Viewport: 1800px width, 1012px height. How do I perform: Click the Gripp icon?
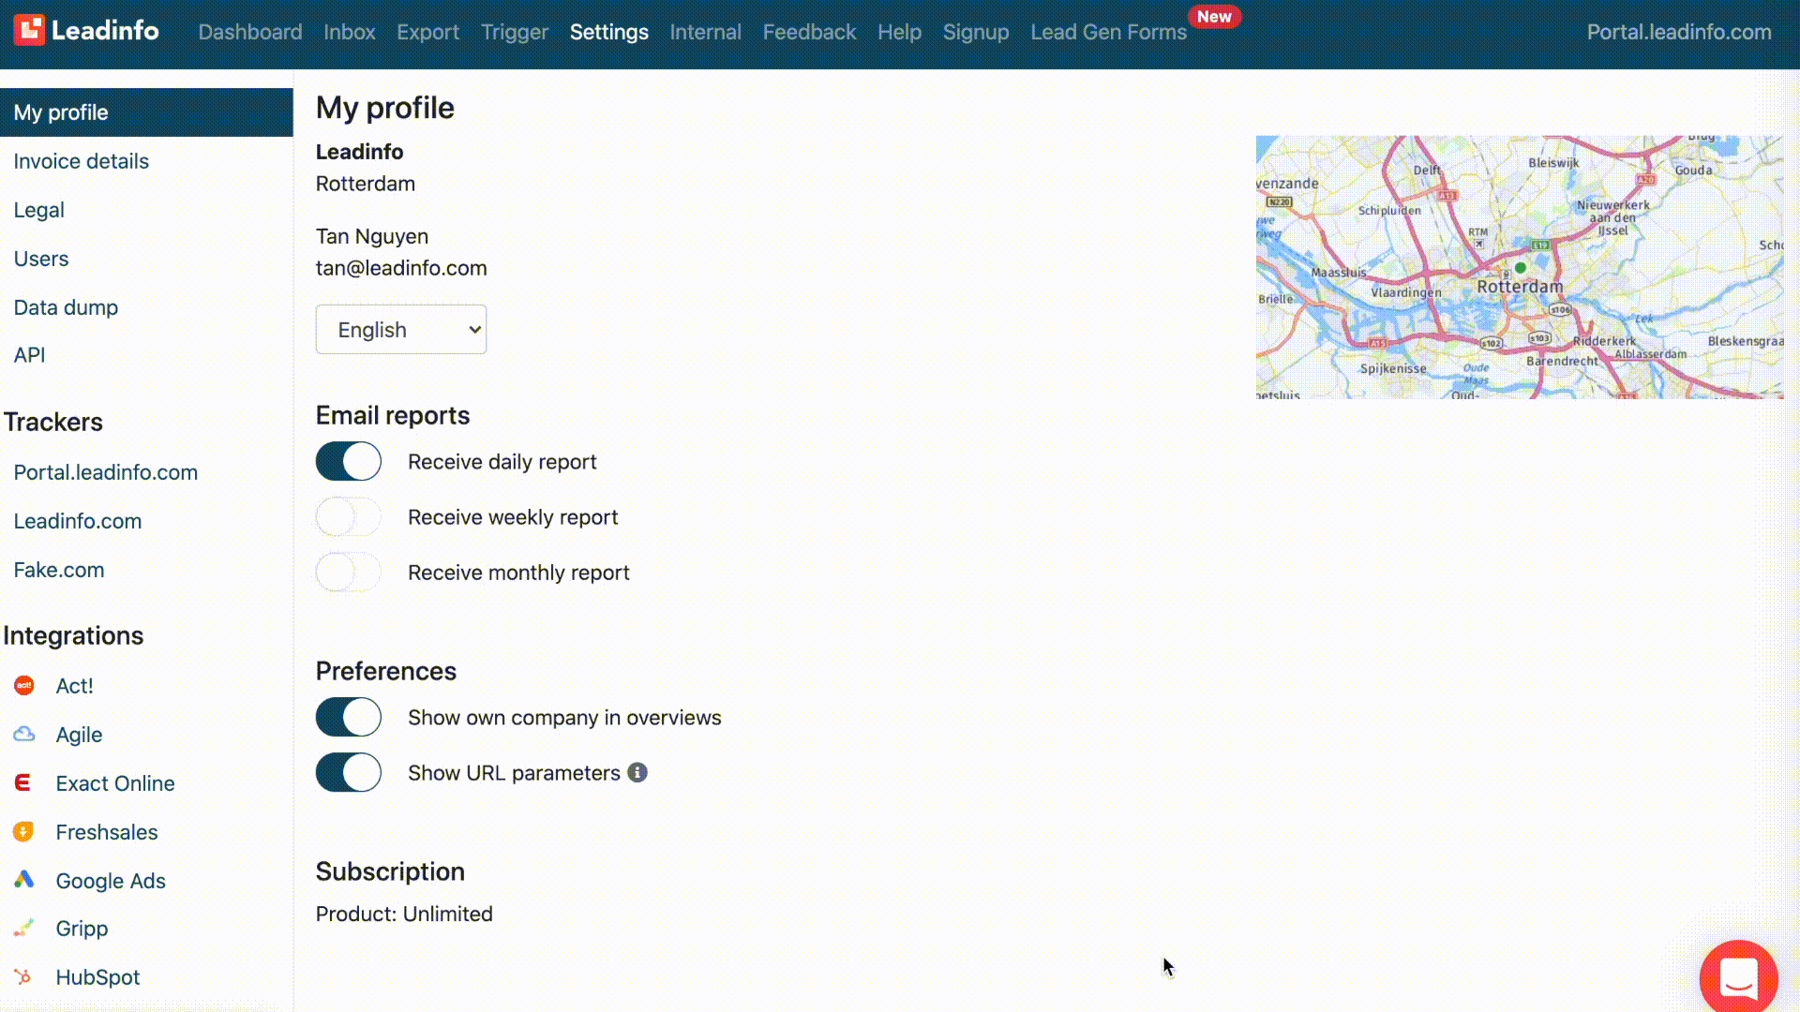coord(23,928)
